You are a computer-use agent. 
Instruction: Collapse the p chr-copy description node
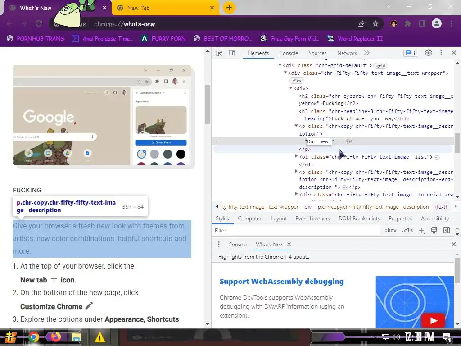point(296,126)
